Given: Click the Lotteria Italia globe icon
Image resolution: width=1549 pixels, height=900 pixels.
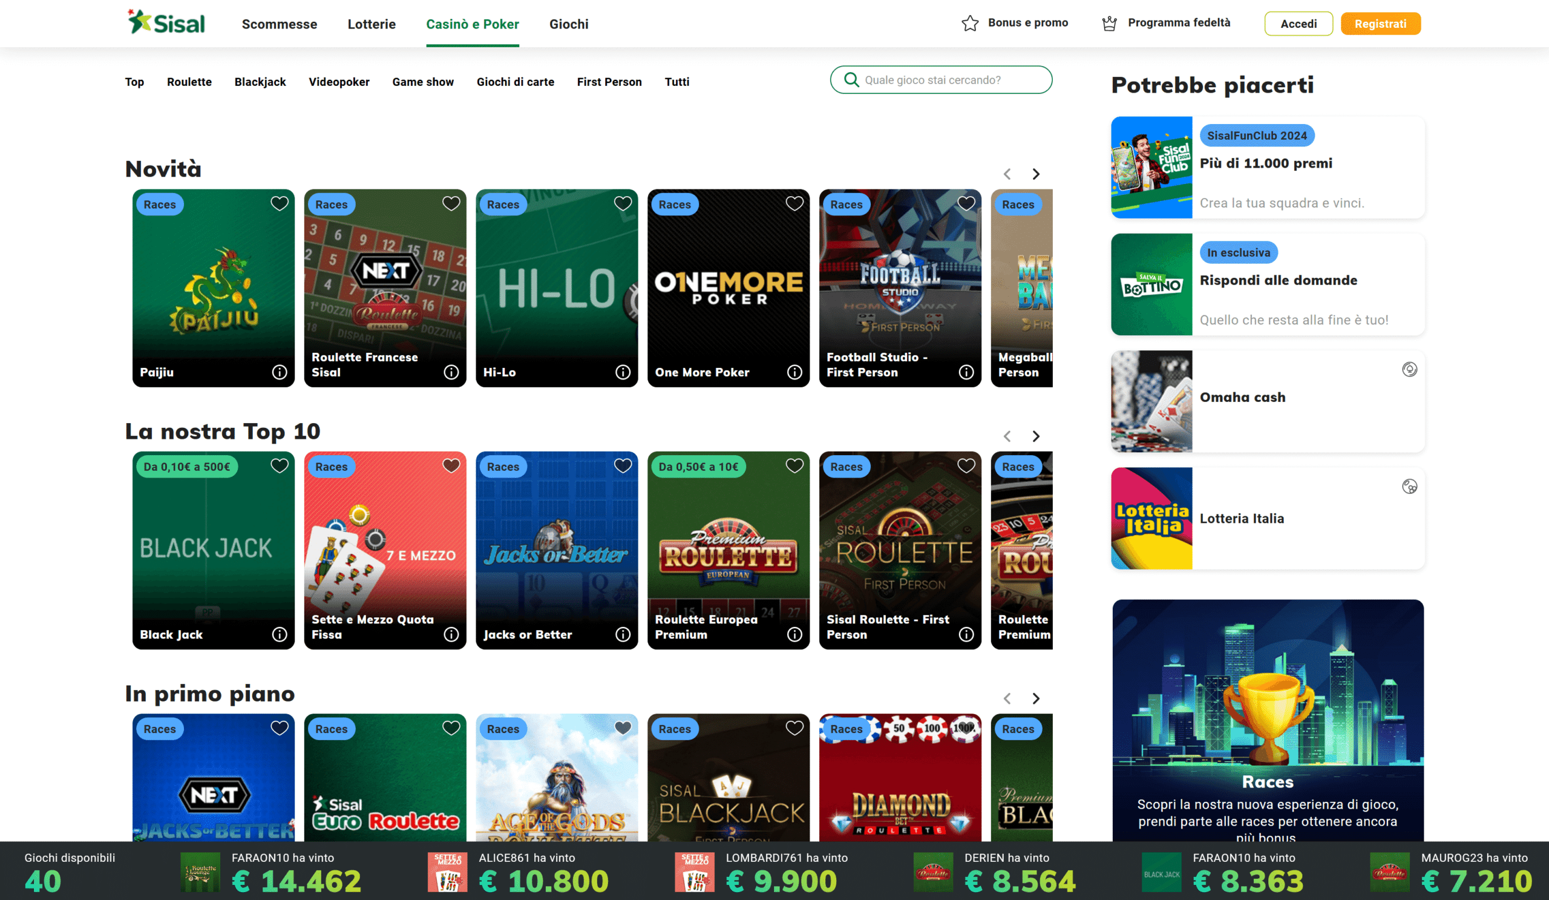Looking at the screenshot, I should tap(1409, 487).
